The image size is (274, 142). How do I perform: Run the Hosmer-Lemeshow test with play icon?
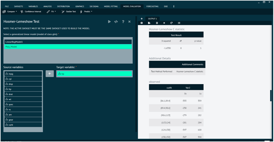(109, 22)
